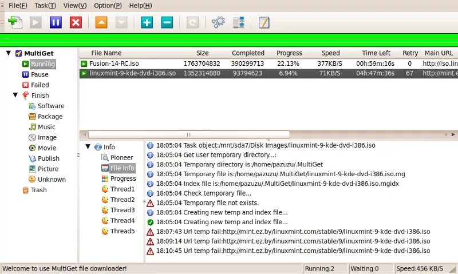458x274 pixels.
Task: Select linuxmint-9-kde-dvd-i386.iso download row
Action: coord(269,73)
